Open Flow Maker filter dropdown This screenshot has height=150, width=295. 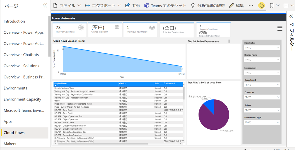click(x=262, y=48)
